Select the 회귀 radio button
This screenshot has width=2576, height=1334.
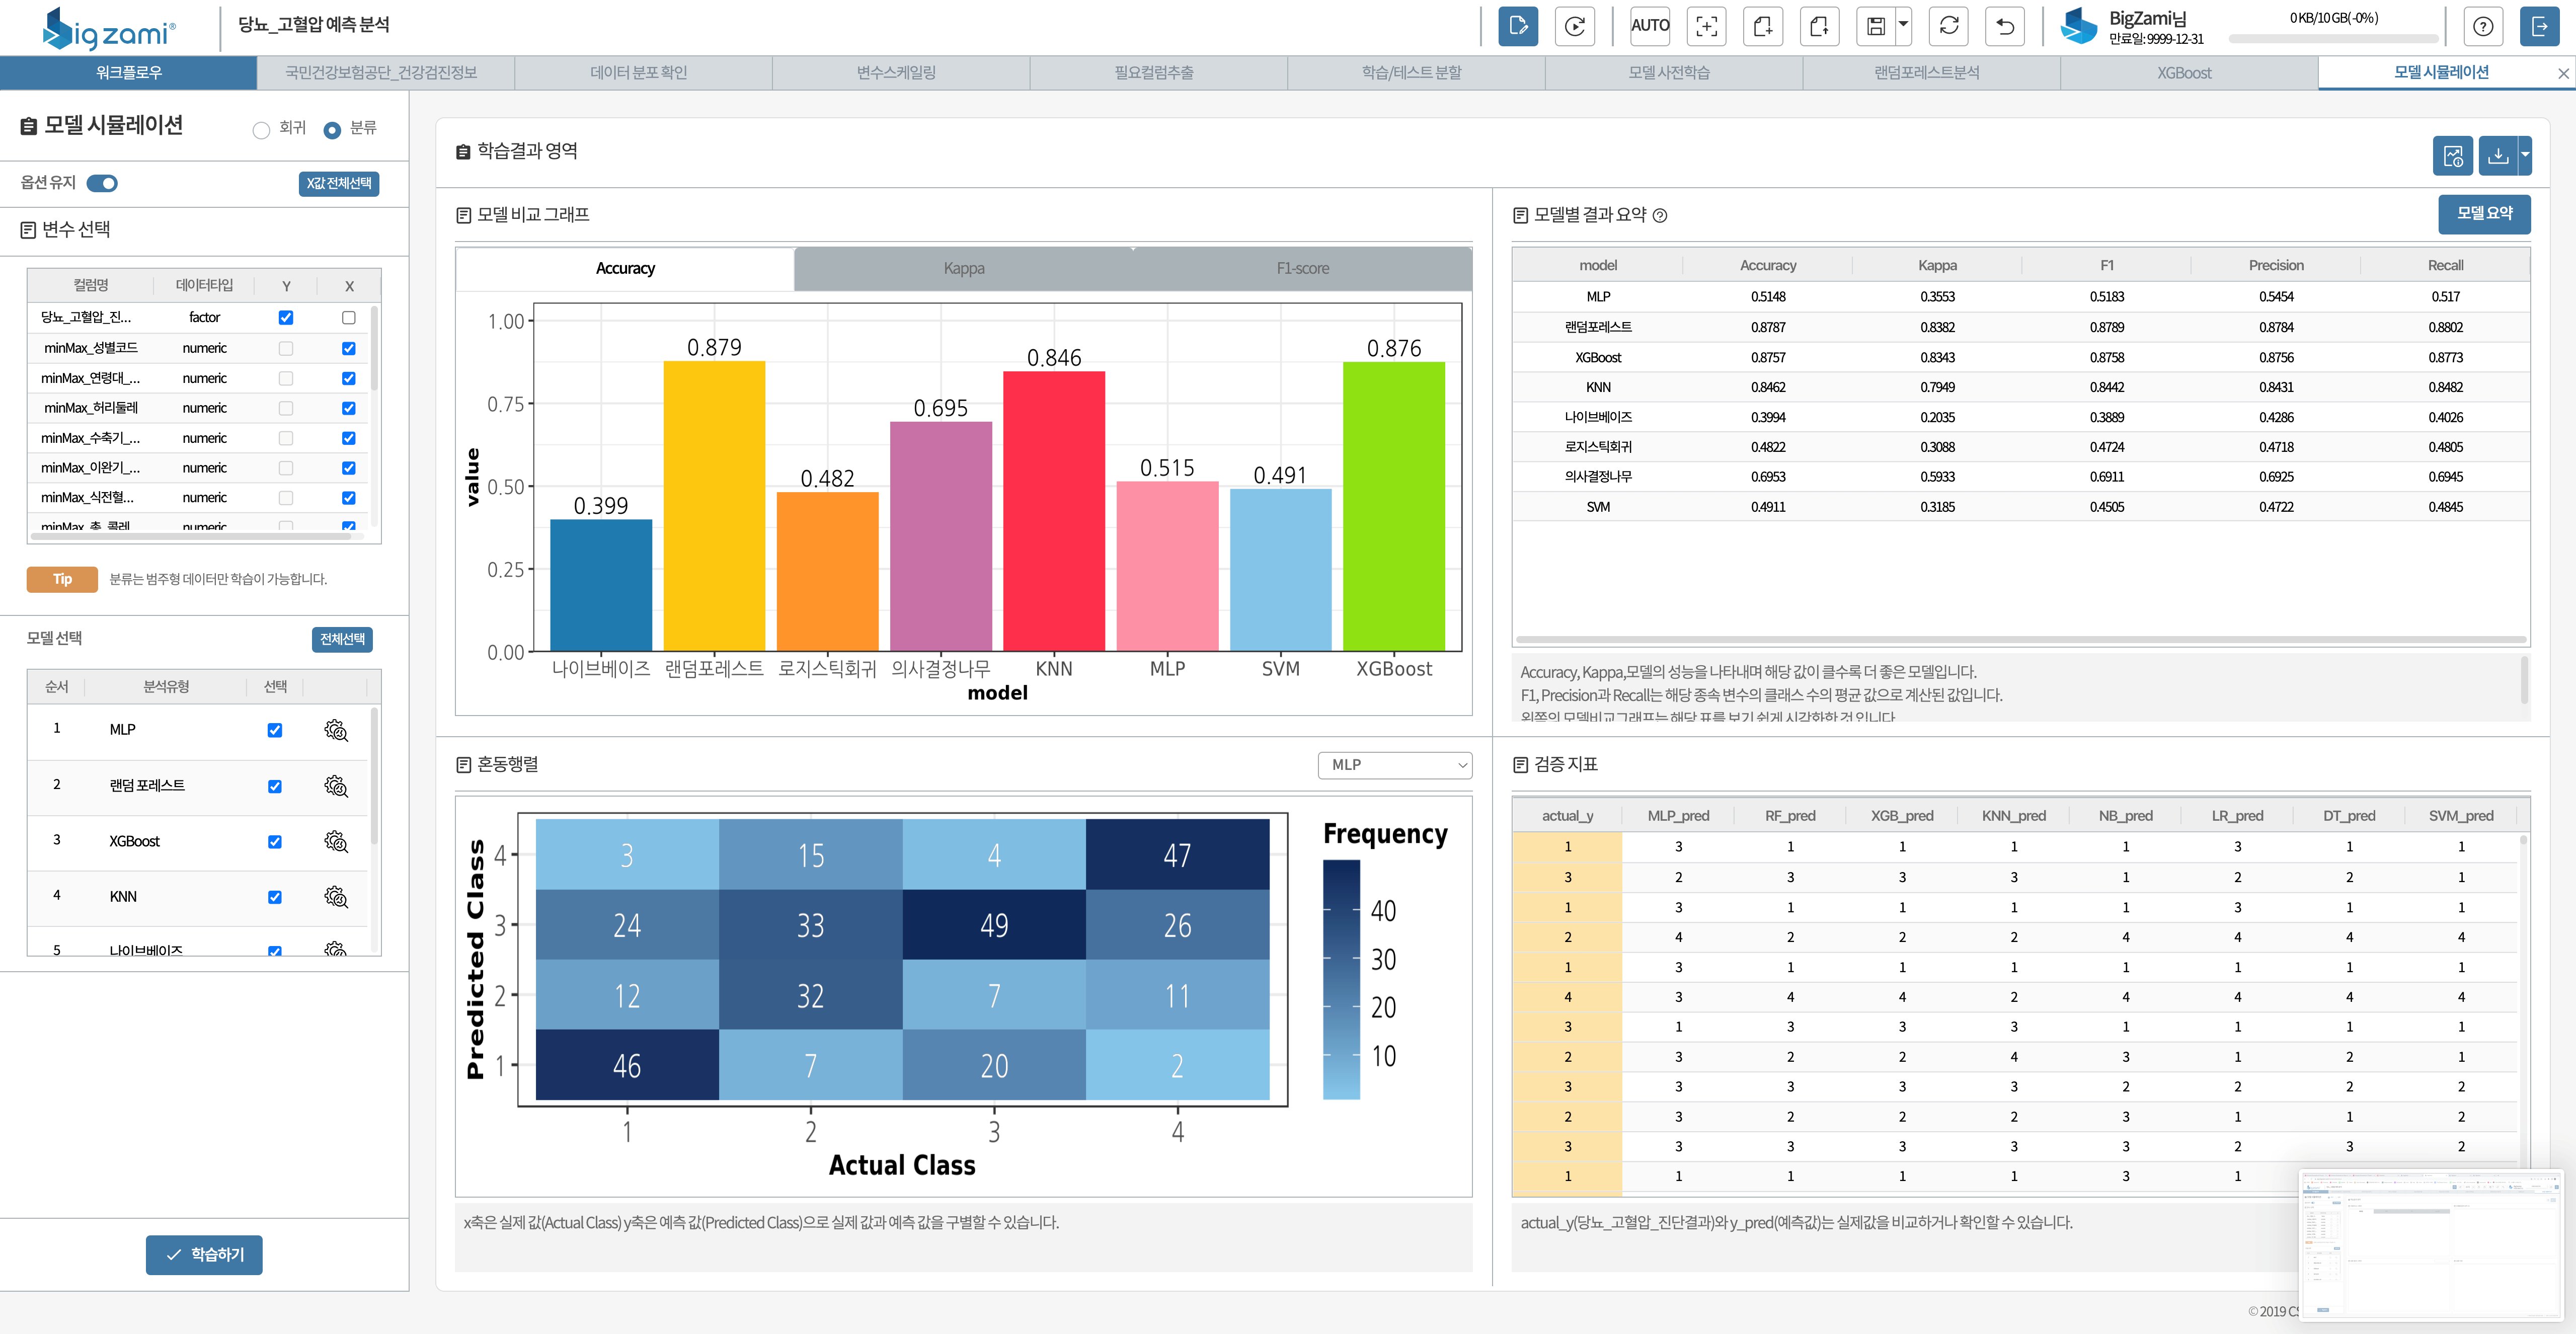(x=261, y=130)
